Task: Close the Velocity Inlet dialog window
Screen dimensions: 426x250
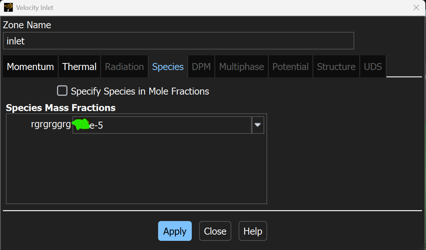Action: point(416,8)
